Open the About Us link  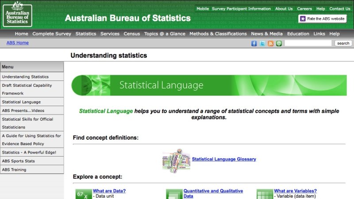click(x=284, y=8)
